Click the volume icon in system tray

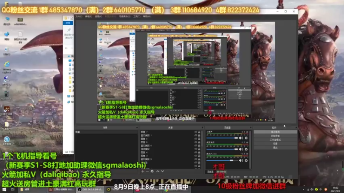[x=312, y=190]
